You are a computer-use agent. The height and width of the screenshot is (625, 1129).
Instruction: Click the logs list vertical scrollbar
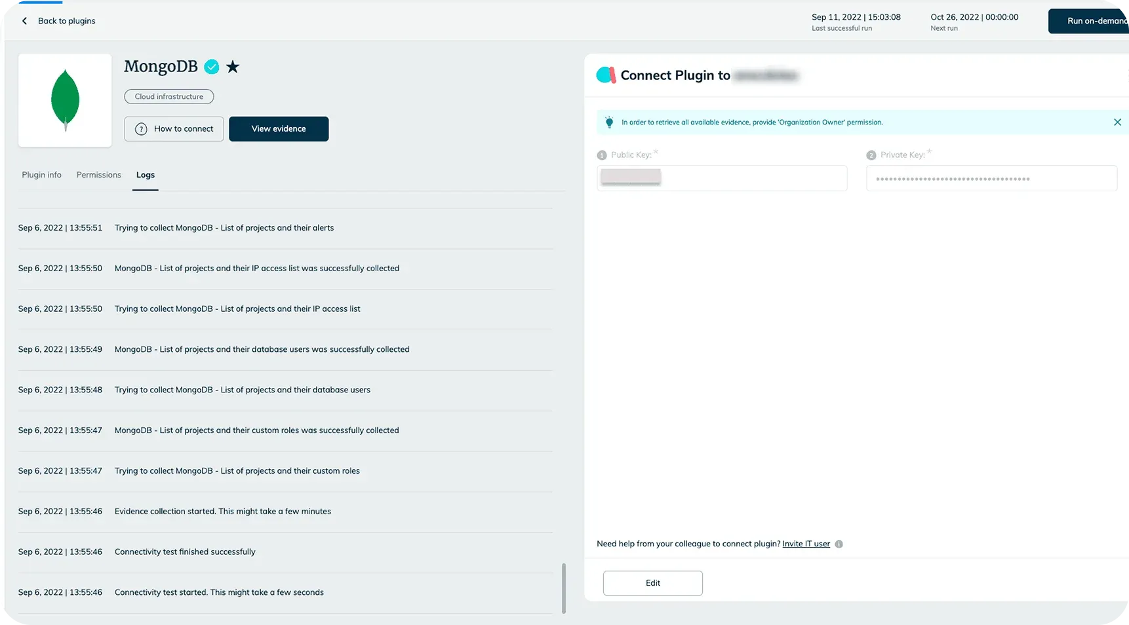[x=563, y=588]
